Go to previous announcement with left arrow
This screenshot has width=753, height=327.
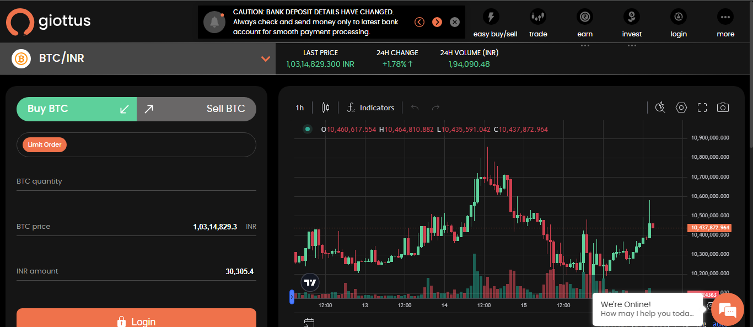click(419, 22)
